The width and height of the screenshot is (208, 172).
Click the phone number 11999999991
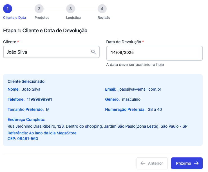click(x=39, y=99)
